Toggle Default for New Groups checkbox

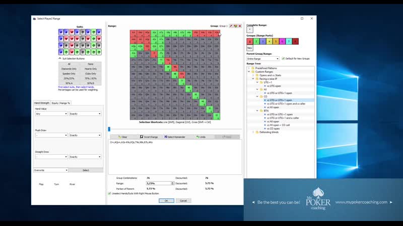click(x=283, y=59)
